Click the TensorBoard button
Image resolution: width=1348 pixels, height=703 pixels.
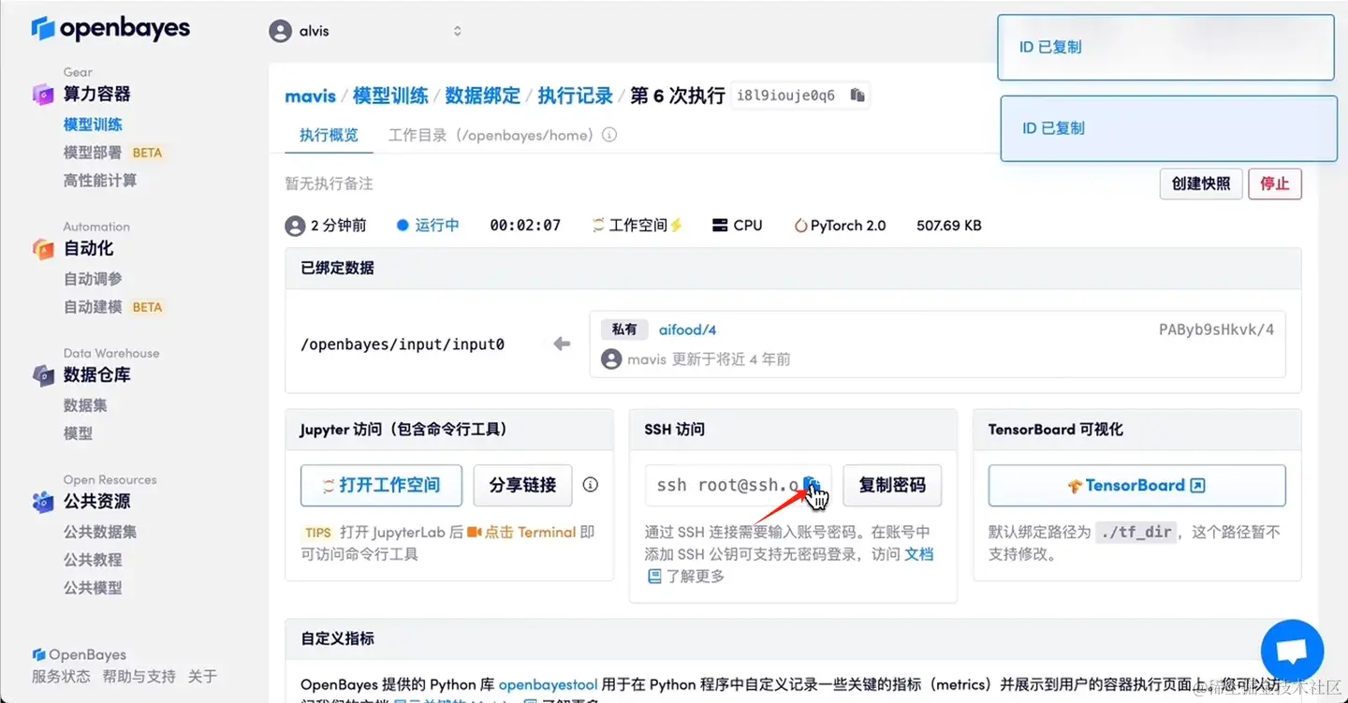click(x=1137, y=486)
